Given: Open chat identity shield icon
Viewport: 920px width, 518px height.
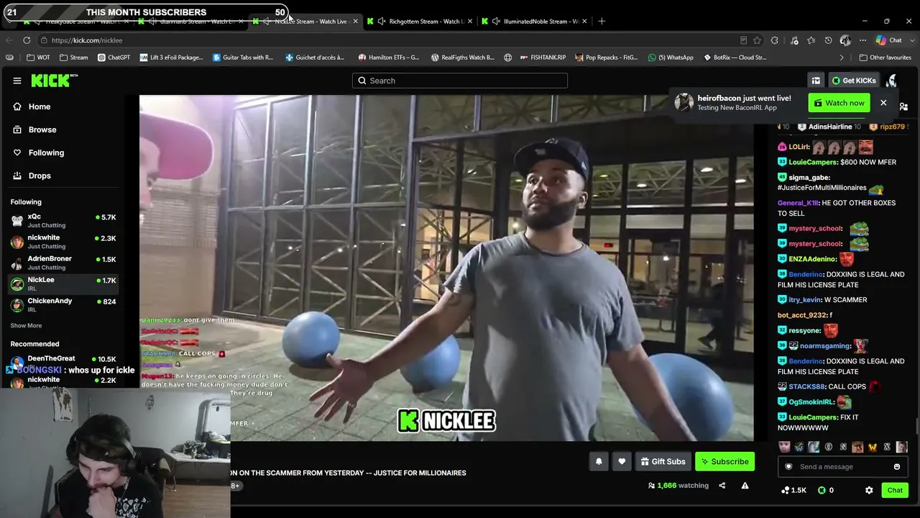Looking at the screenshot, I should tap(788, 467).
